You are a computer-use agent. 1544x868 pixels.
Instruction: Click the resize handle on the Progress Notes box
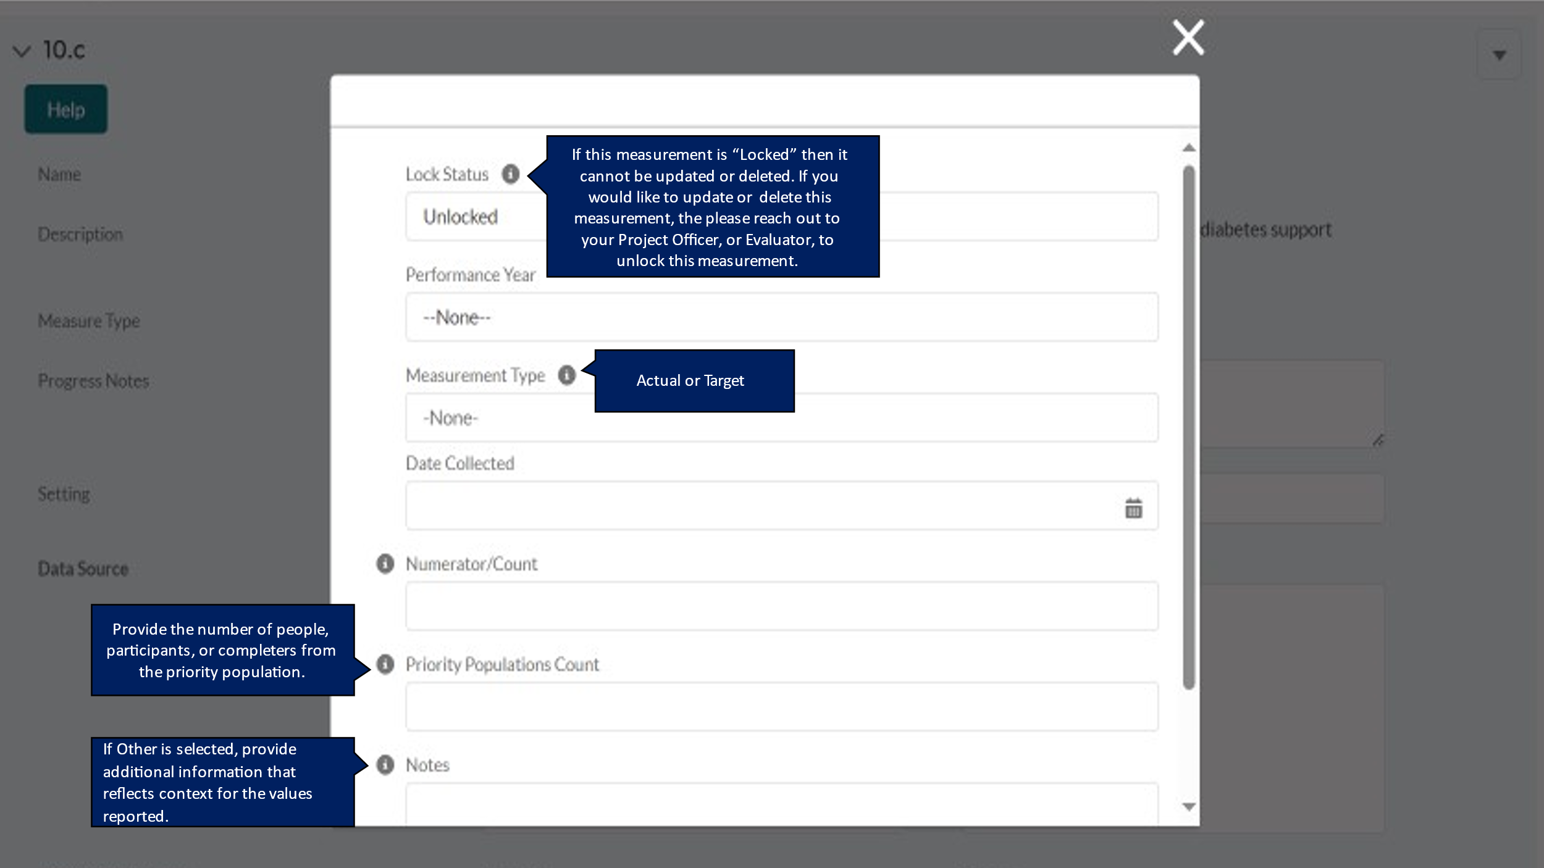click(1378, 440)
